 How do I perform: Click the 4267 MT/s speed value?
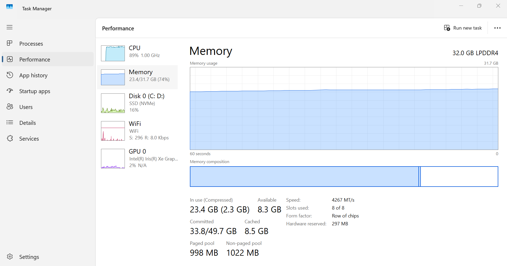tap(343, 200)
